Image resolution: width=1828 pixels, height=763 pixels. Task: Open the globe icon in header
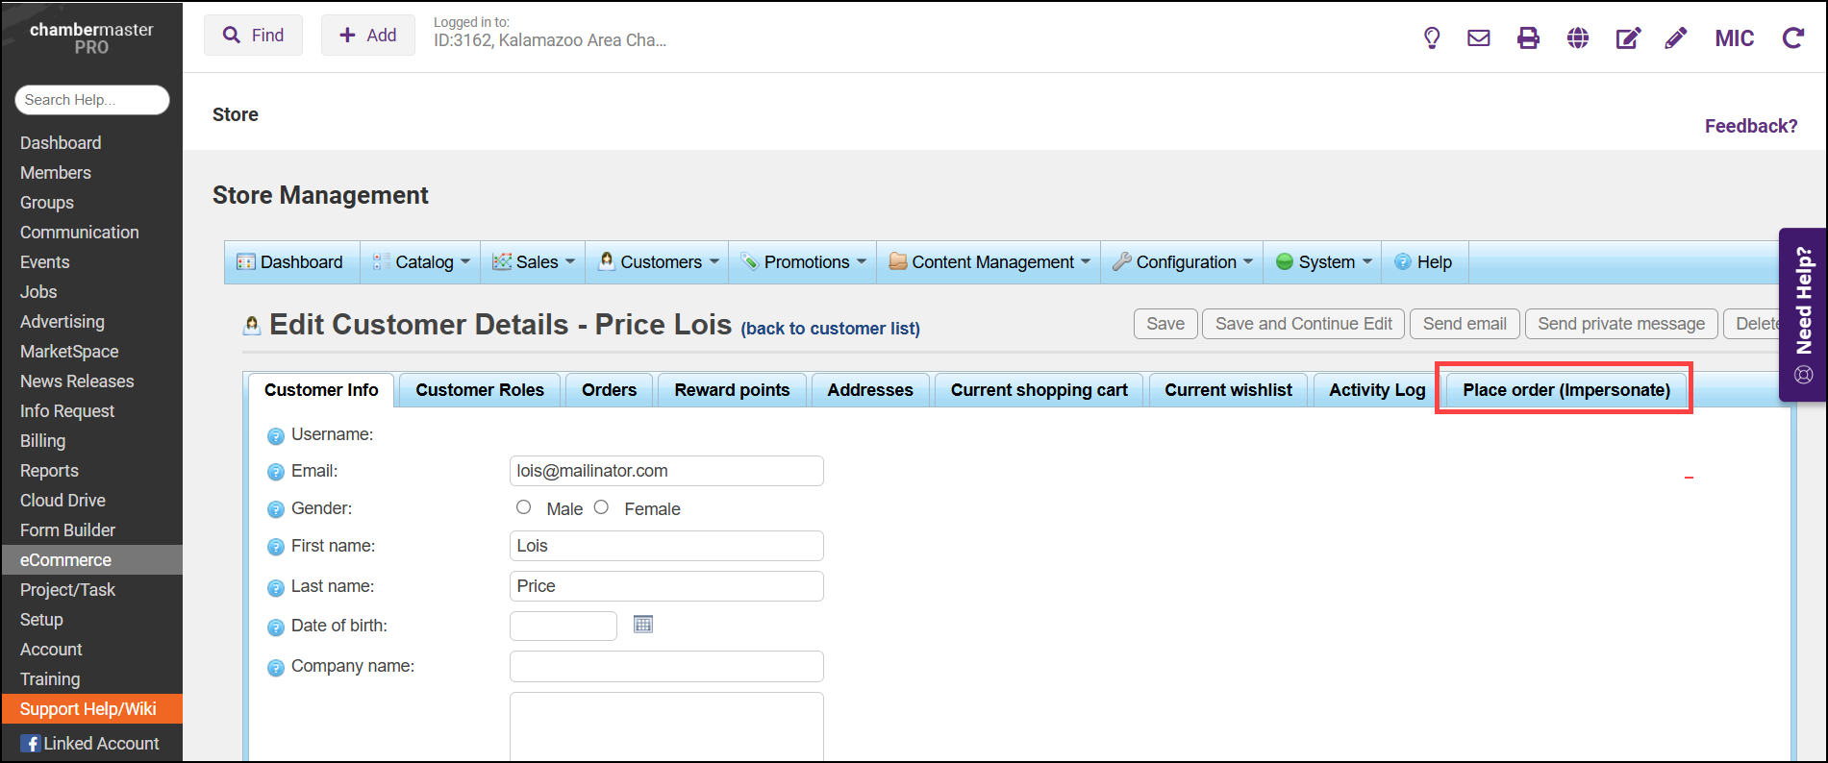click(1577, 37)
